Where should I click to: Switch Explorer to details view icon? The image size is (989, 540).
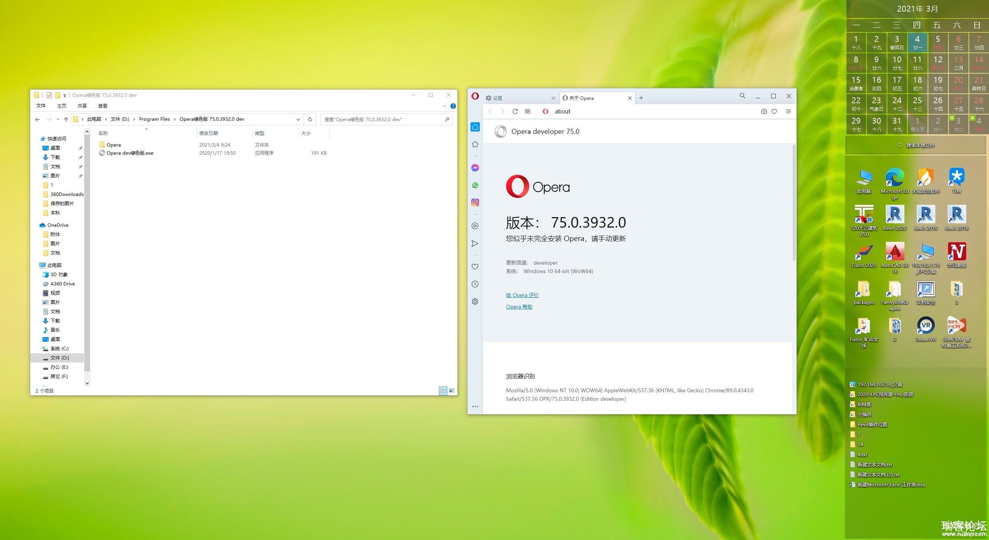(x=443, y=391)
